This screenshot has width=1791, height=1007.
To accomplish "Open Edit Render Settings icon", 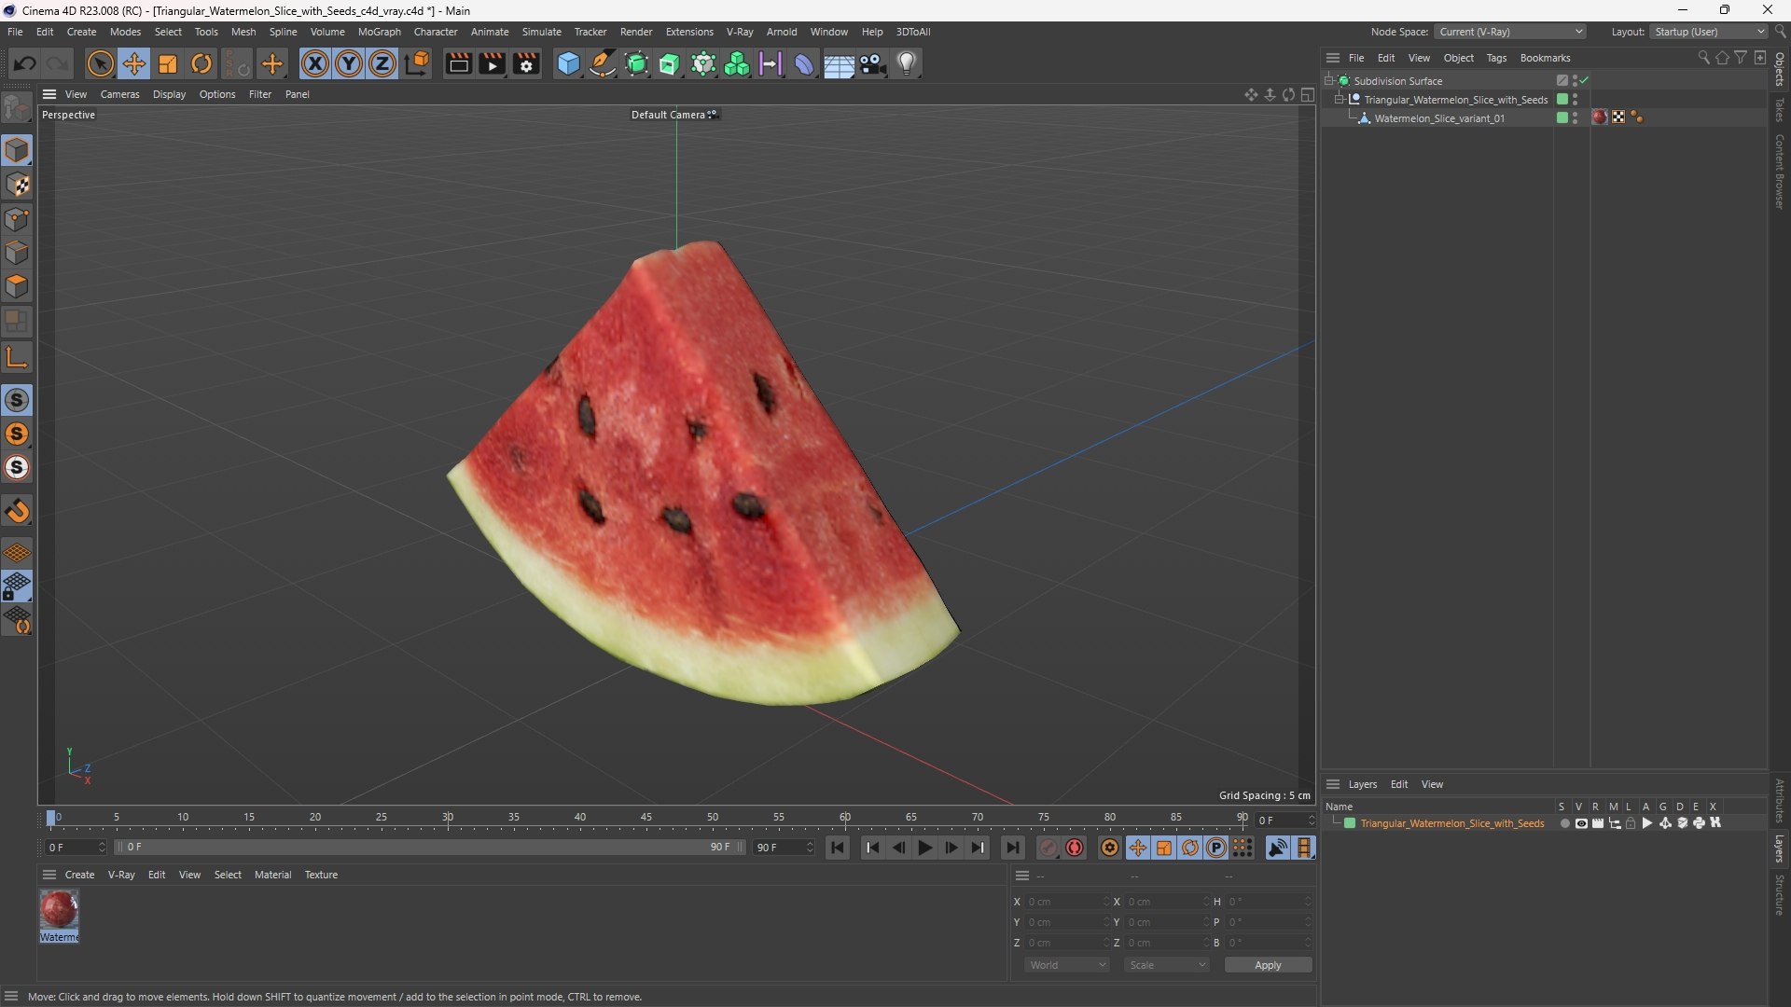I will pos(526,63).
